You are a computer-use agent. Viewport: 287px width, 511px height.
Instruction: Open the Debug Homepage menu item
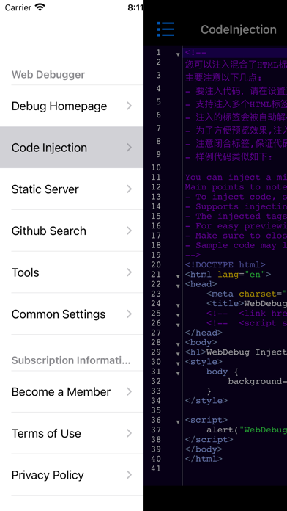coord(72,106)
